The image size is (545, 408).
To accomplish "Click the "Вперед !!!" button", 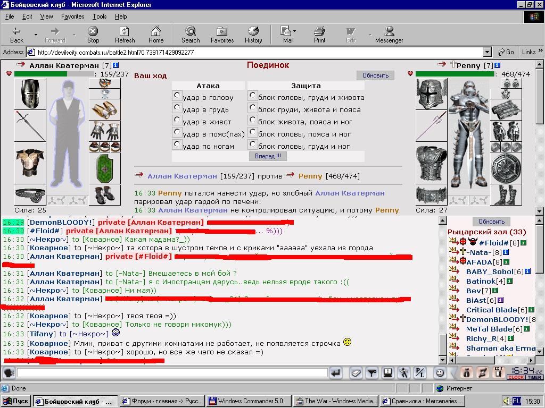I will [x=268, y=157].
